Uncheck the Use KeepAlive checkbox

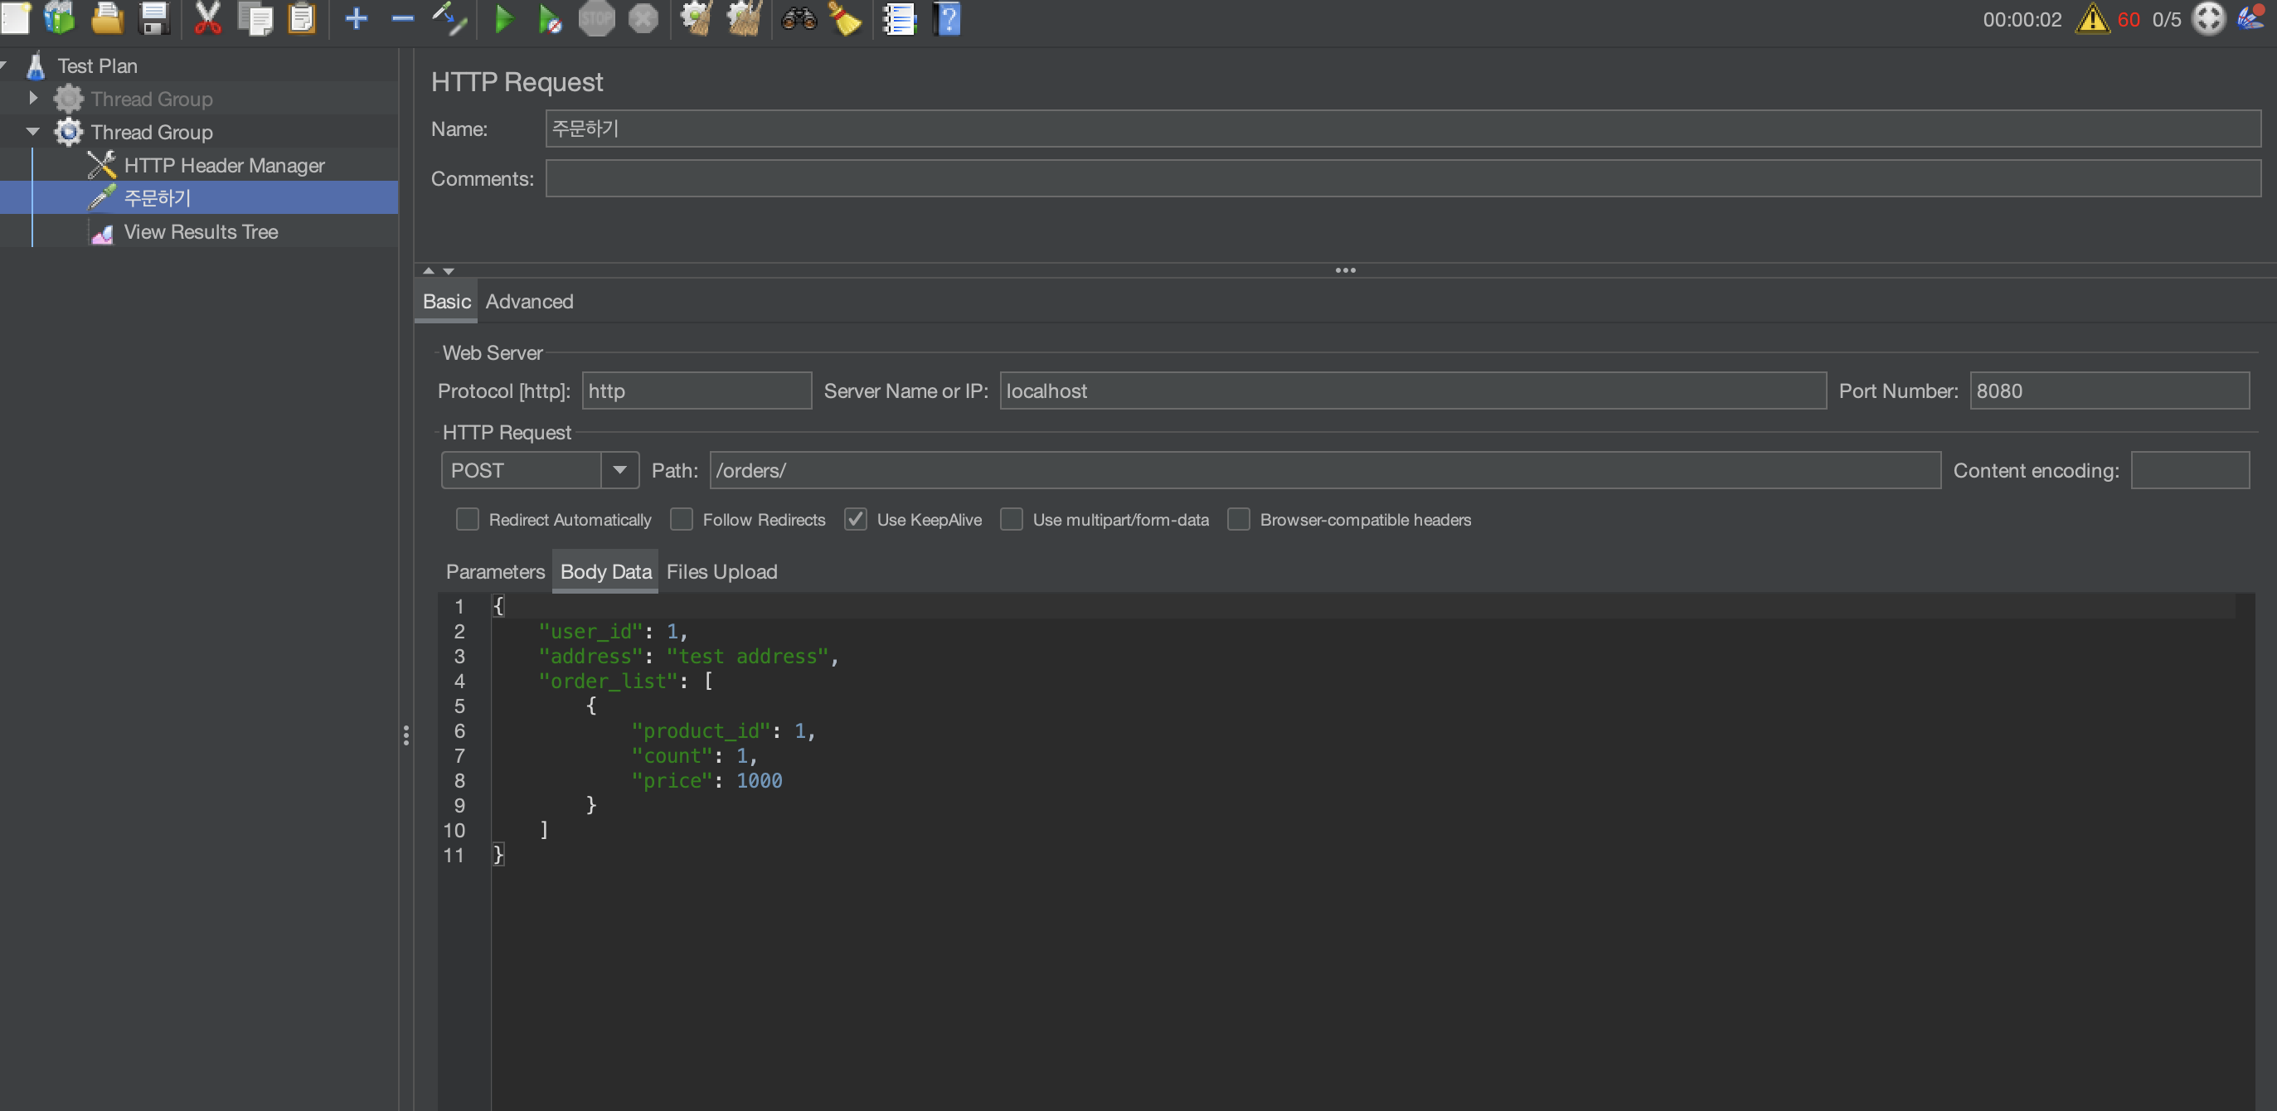pyautogui.click(x=855, y=520)
